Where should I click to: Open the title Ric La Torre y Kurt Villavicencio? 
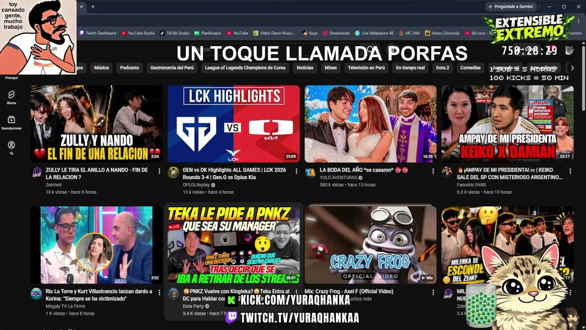99,295
